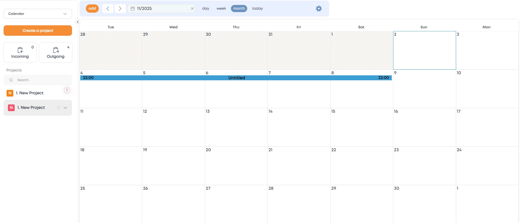This screenshot has width=522, height=223.
Task: Clear the 11/2025 date field
Action: tap(192, 9)
